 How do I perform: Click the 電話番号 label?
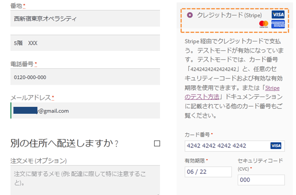point(22,64)
